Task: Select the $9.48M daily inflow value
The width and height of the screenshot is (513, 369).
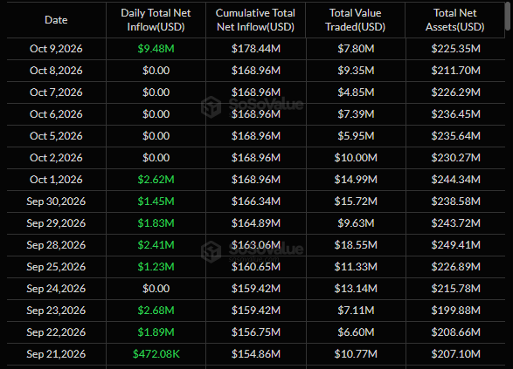Action: coord(156,49)
